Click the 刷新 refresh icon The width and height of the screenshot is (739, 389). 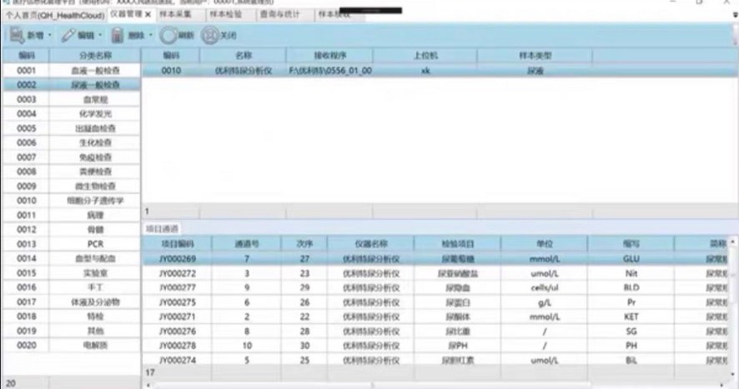tap(168, 35)
